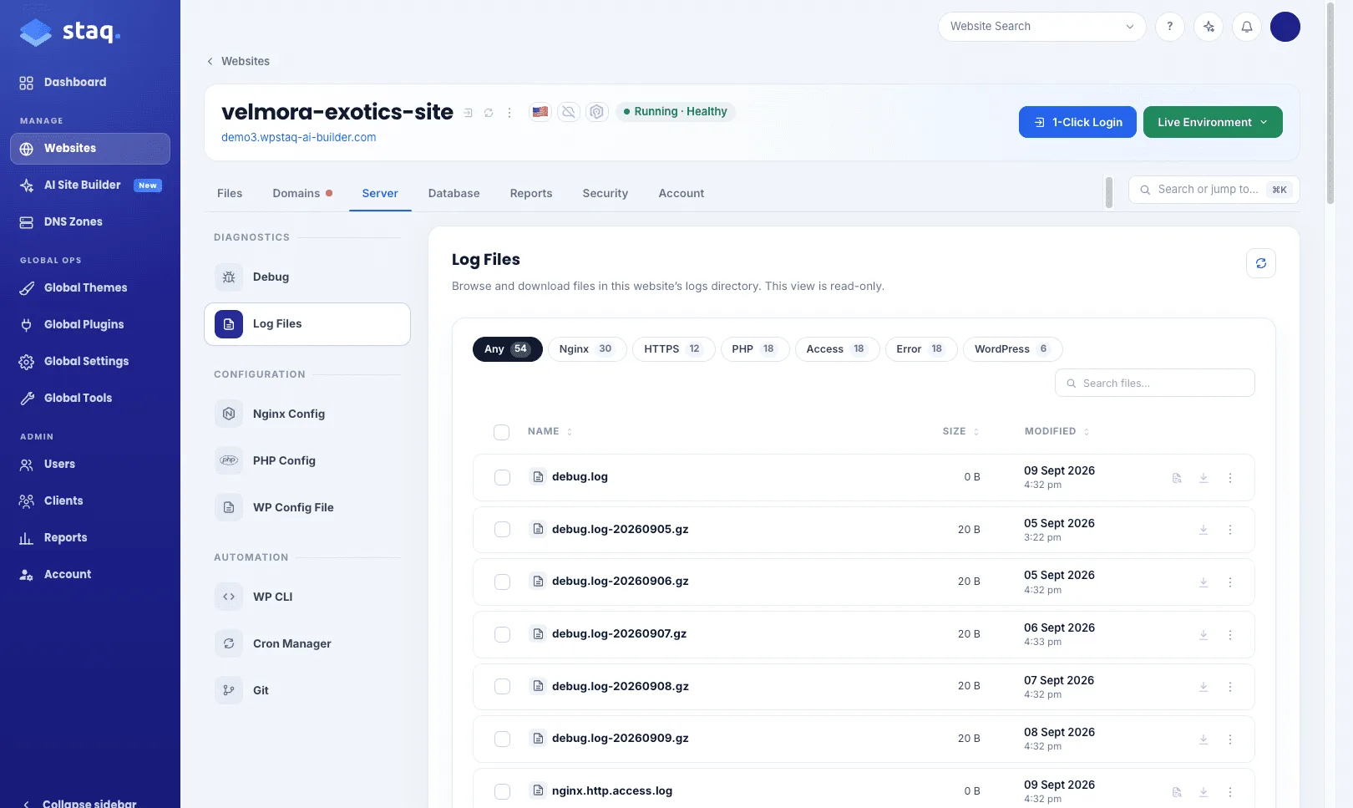Open the help question mark icon
The image size is (1353, 808).
tap(1169, 27)
